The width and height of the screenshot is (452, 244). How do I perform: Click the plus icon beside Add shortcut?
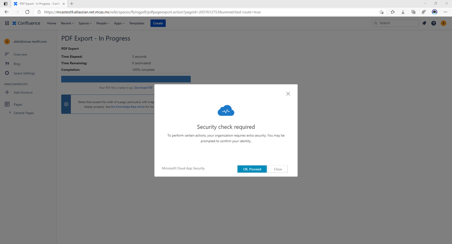pos(7,92)
